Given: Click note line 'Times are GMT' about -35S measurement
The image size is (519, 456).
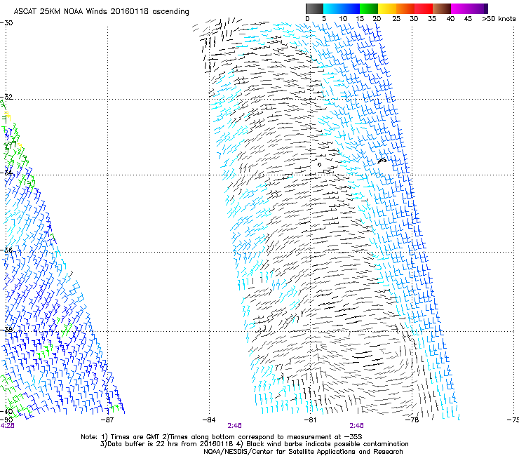Looking at the screenshot, I should [x=222, y=437].
